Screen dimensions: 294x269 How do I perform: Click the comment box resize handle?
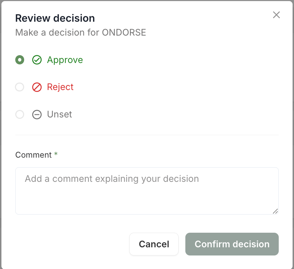tap(275, 211)
